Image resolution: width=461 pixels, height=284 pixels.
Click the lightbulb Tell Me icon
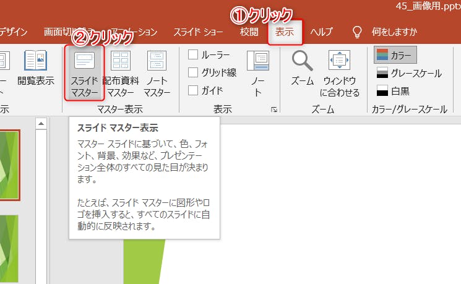pyautogui.click(x=356, y=32)
